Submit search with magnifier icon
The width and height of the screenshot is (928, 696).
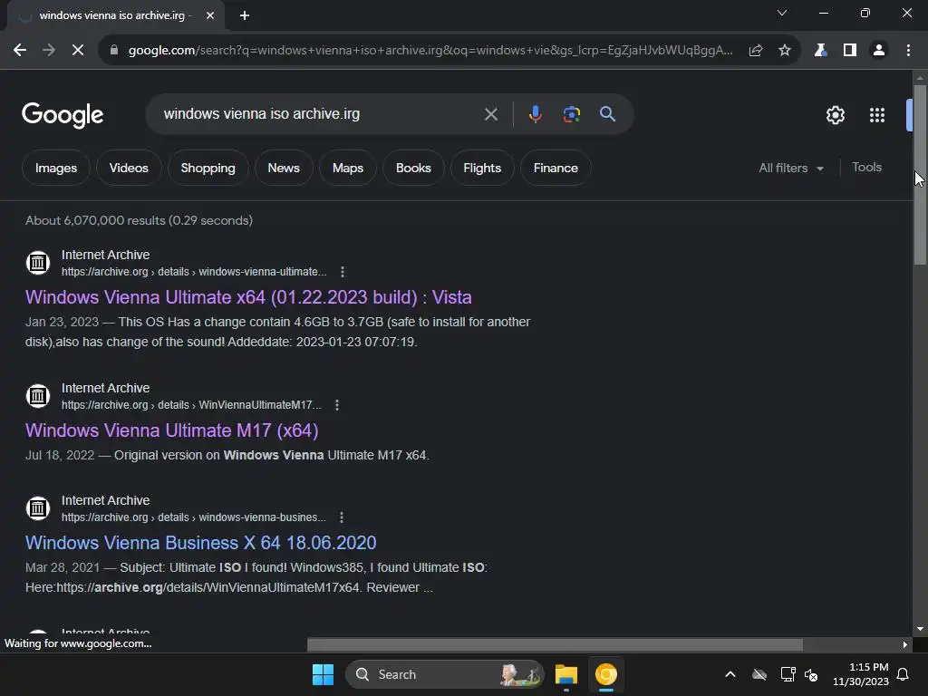(x=607, y=114)
